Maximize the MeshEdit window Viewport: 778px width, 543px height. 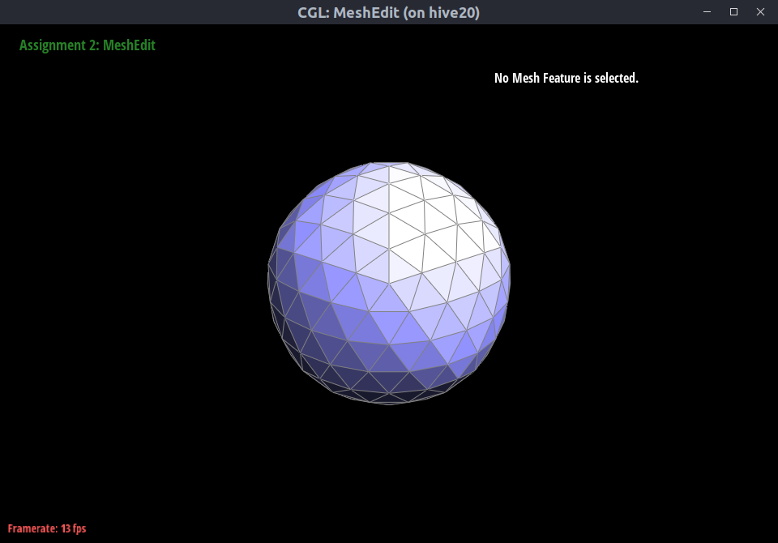[x=733, y=12]
